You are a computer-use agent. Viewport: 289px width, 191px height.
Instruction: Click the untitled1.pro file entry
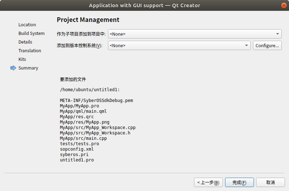pyautogui.click(x=77, y=160)
